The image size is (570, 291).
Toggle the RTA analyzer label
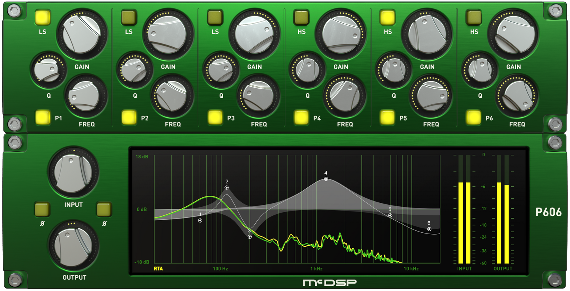[158, 269]
